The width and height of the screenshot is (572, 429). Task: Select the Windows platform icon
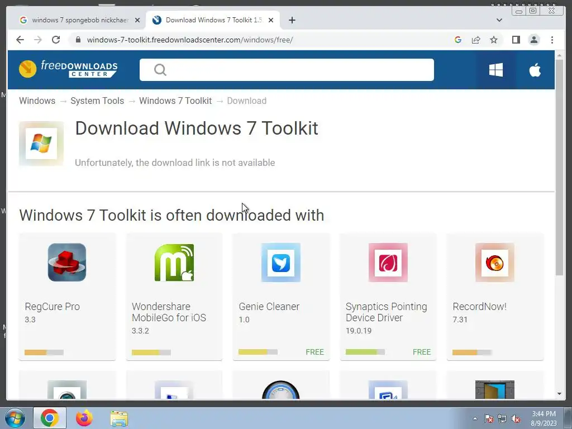click(496, 70)
